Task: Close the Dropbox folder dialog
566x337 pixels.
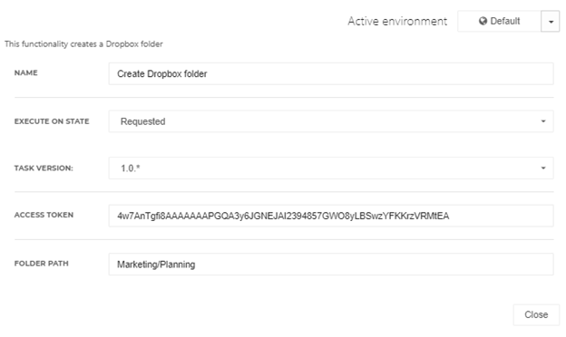Action: tap(536, 315)
